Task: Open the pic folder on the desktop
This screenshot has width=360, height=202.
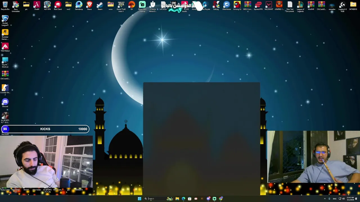Action: 26,6
